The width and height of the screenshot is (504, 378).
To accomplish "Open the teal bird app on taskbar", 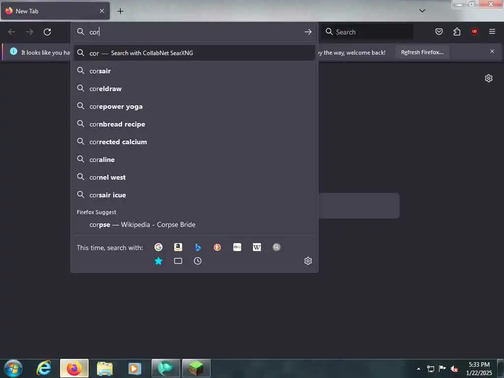I will point(165,368).
